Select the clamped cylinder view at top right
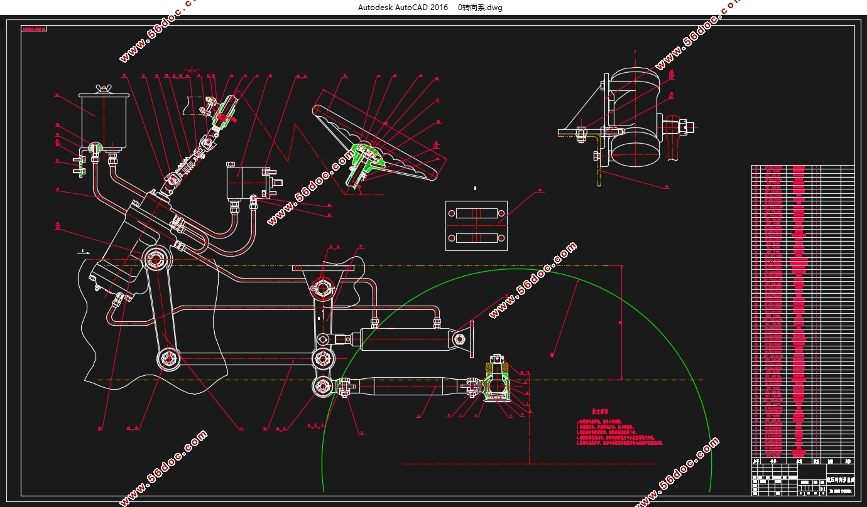Viewport: 867px width, 507px height. 628,119
